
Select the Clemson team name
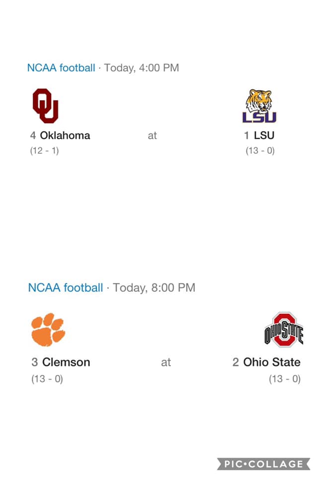[x=66, y=362]
